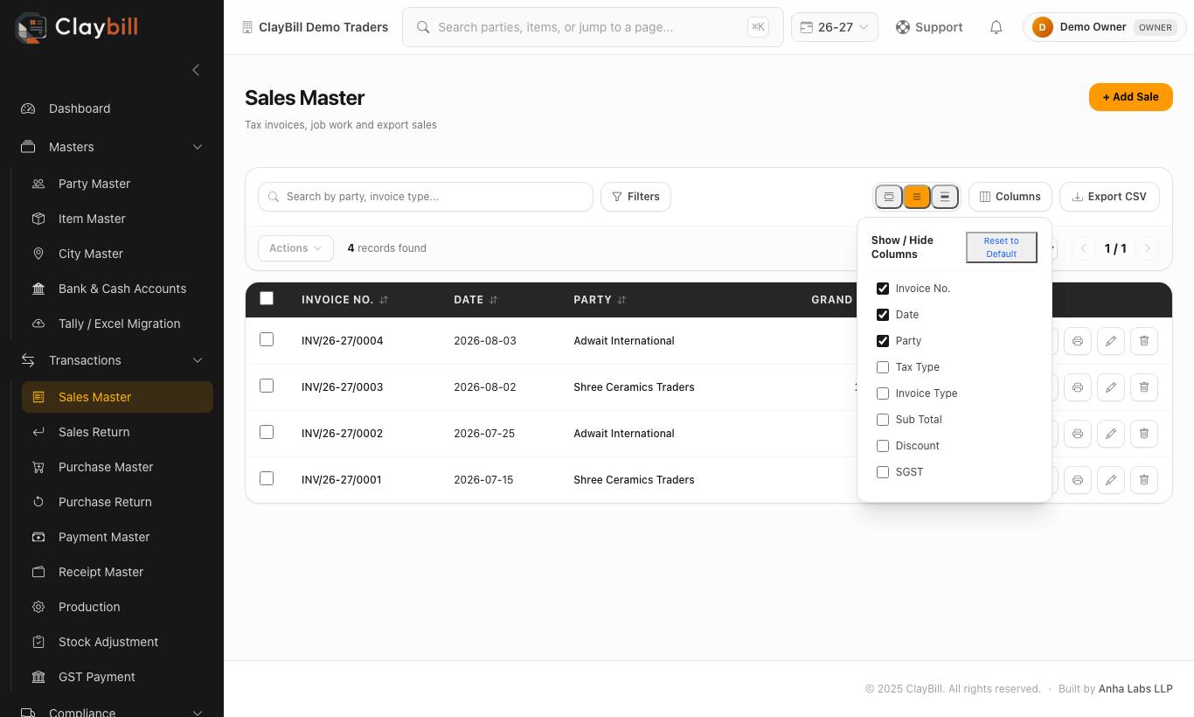Open the 26-27 financial year dropdown
The width and height of the screenshot is (1194, 717).
point(834,27)
